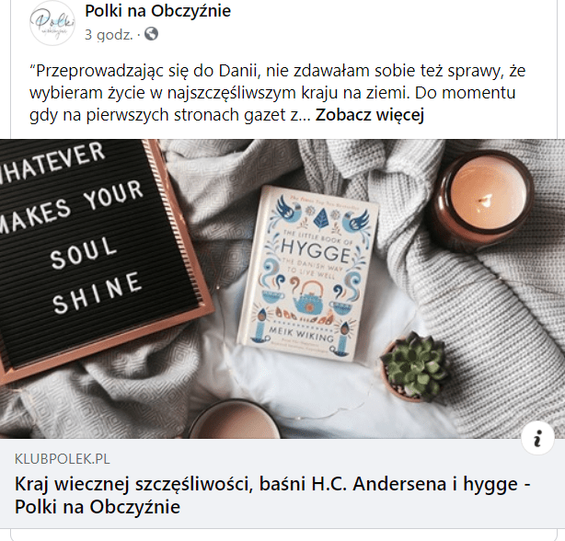Click the teapot illustration on book cover

coord(309,299)
